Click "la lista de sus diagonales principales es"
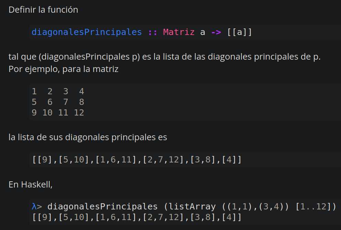 pos(88,137)
